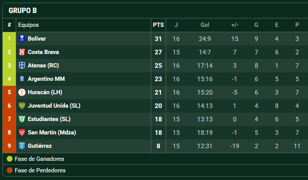Click the Argentino MM team badge
The image size is (308, 180).
(22, 79)
